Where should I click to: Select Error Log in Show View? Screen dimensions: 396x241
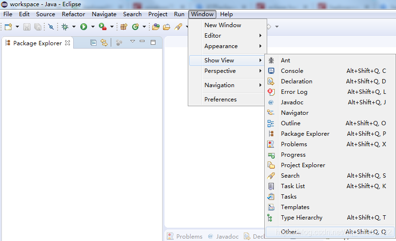330,92
